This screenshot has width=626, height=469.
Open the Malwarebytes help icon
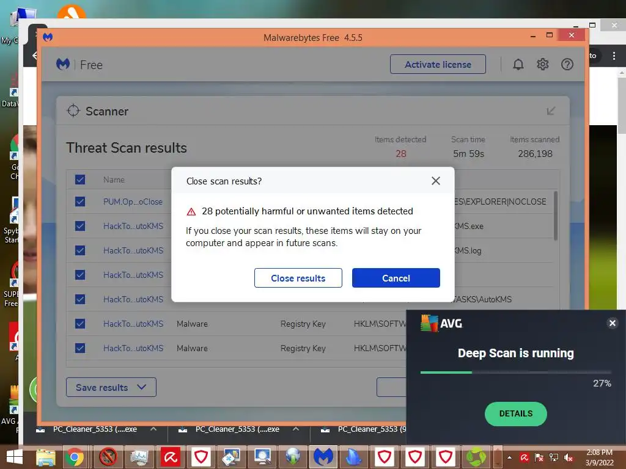pyautogui.click(x=567, y=64)
